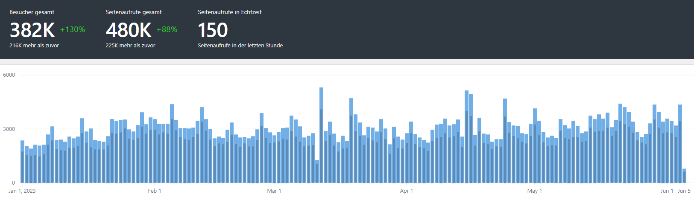Click the +130% visitor growth indicator
This screenshot has width=694, height=197.
pos(73,29)
